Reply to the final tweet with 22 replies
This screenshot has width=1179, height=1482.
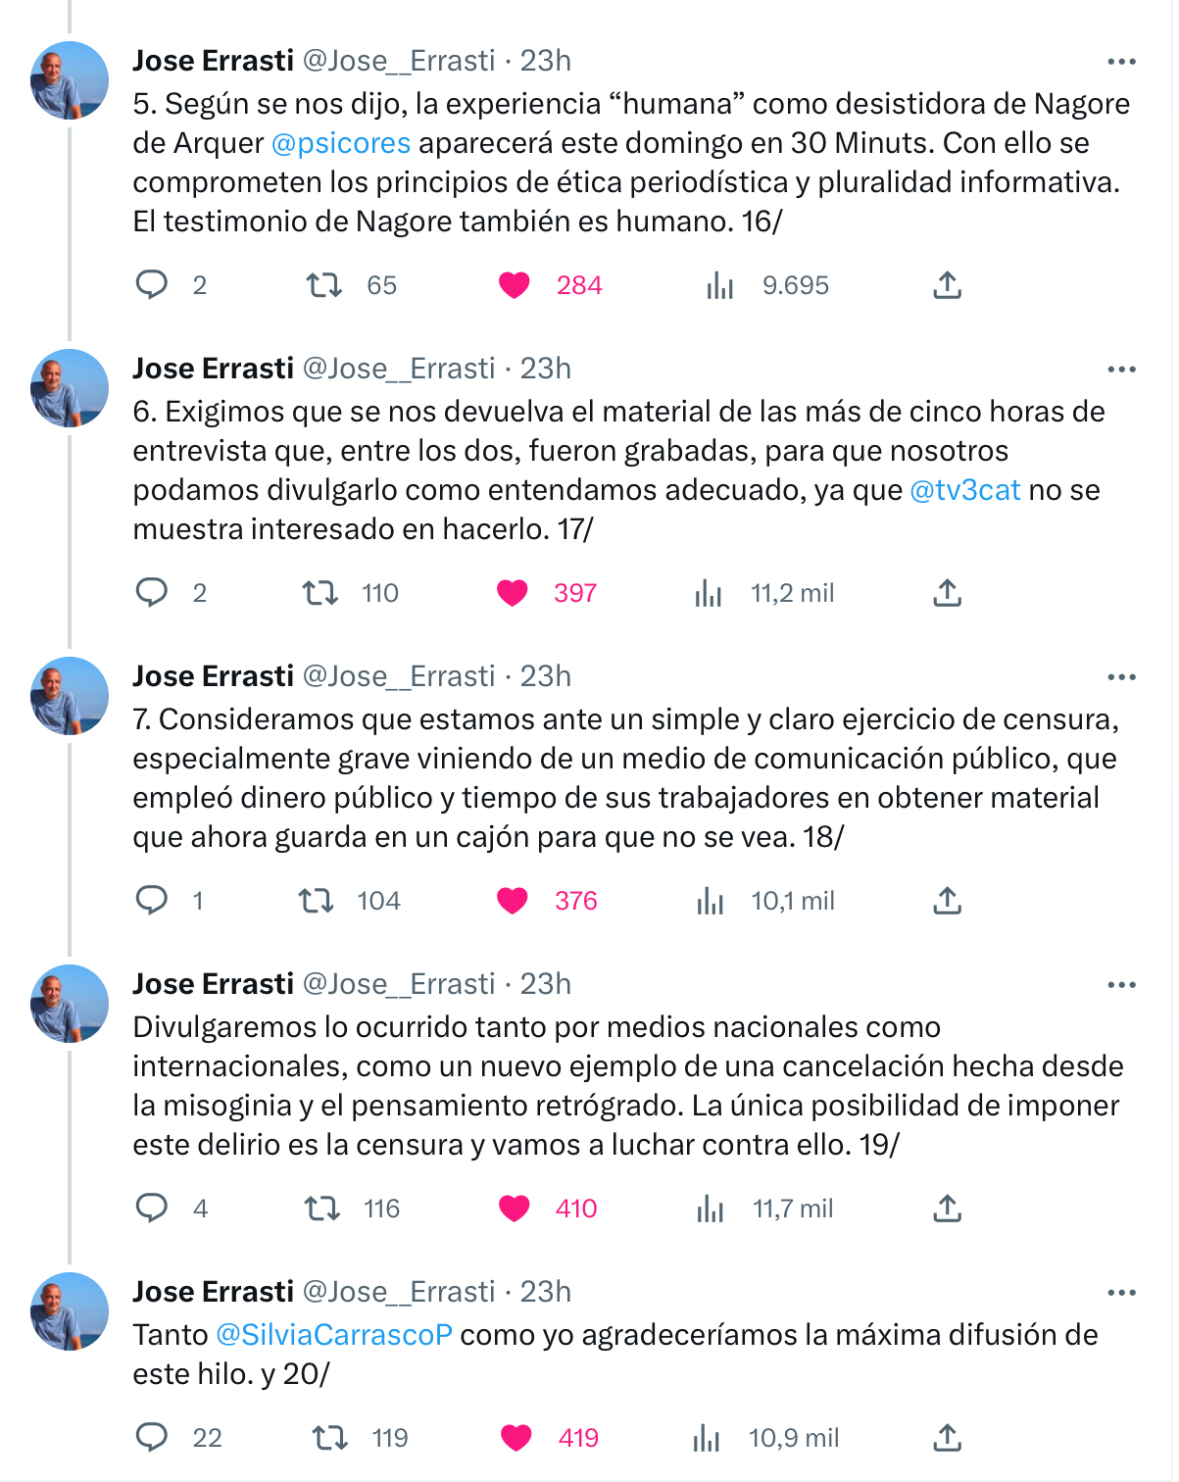tap(152, 1438)
